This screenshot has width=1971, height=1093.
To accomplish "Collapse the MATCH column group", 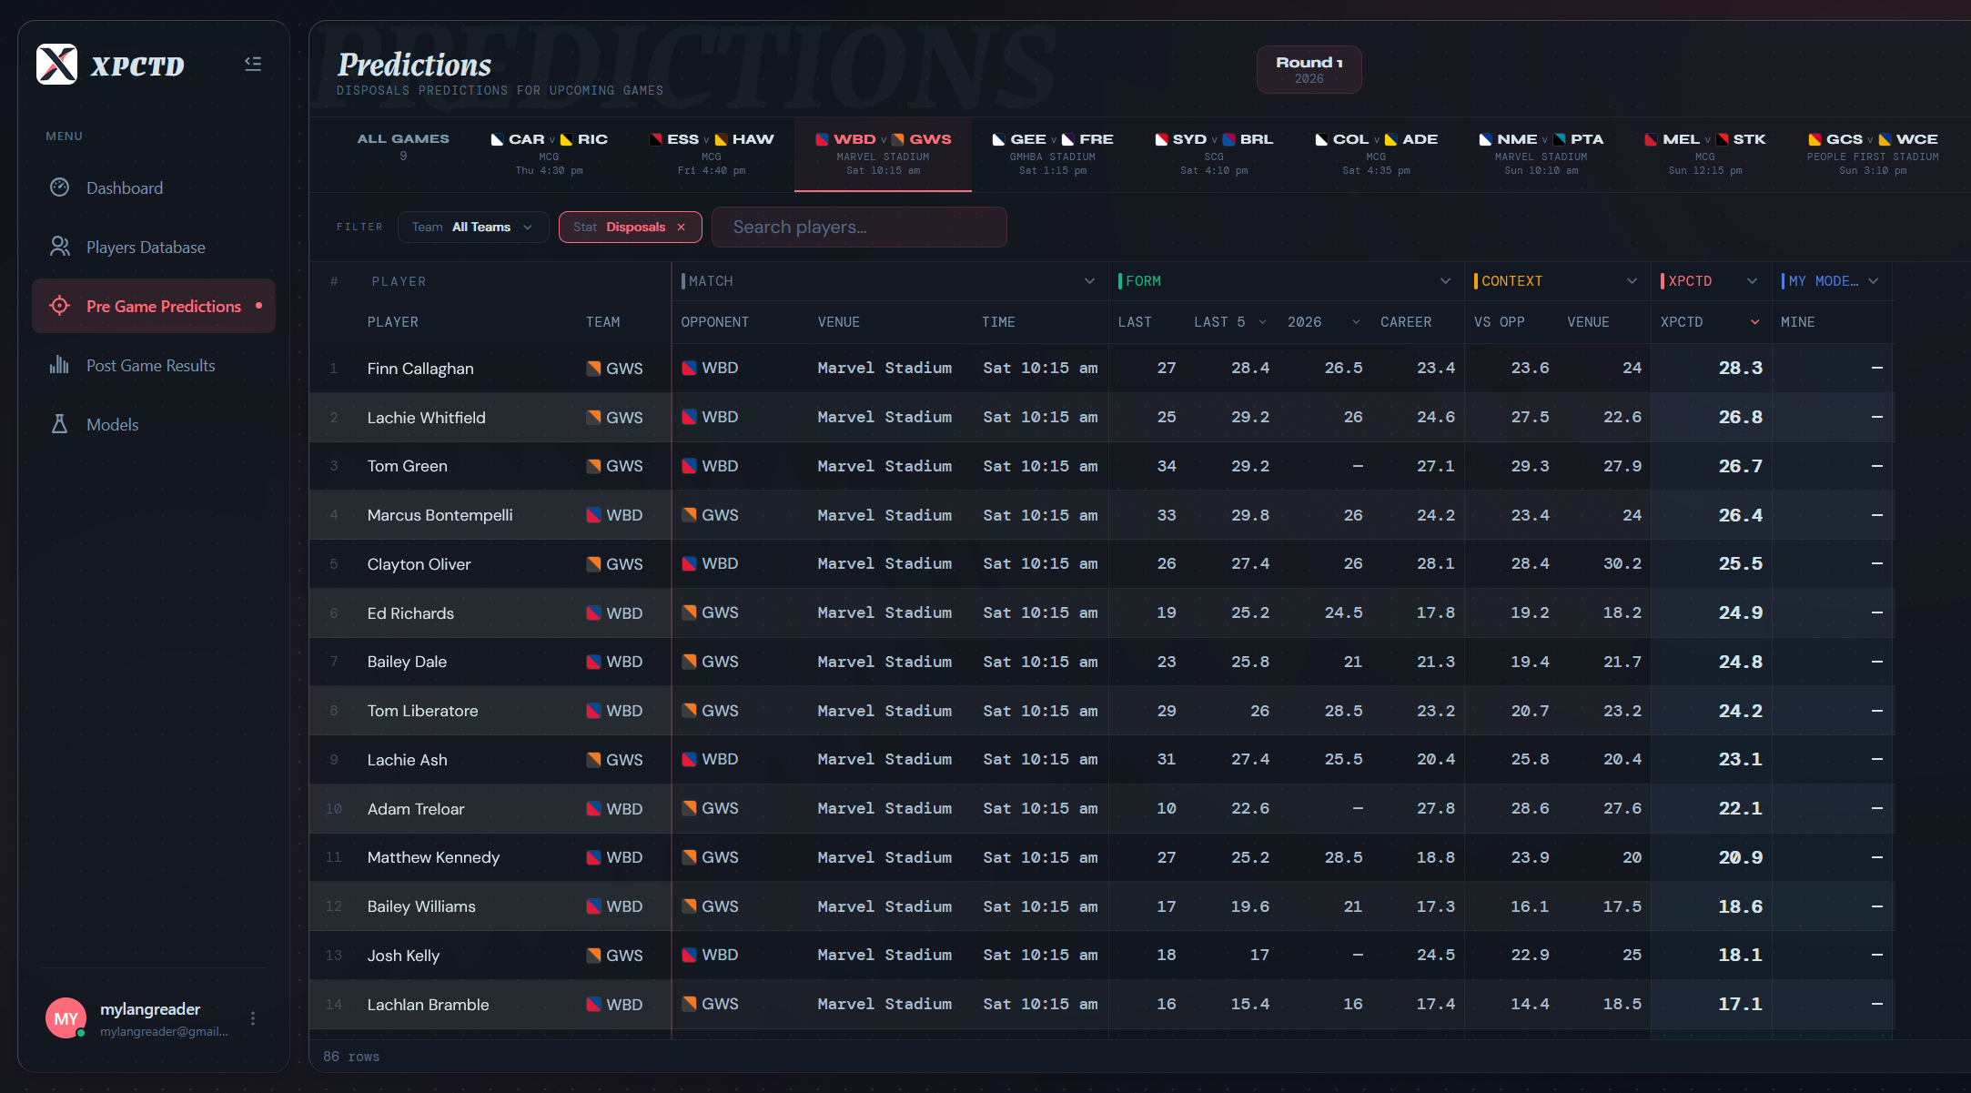I will tap(1089, 281).
